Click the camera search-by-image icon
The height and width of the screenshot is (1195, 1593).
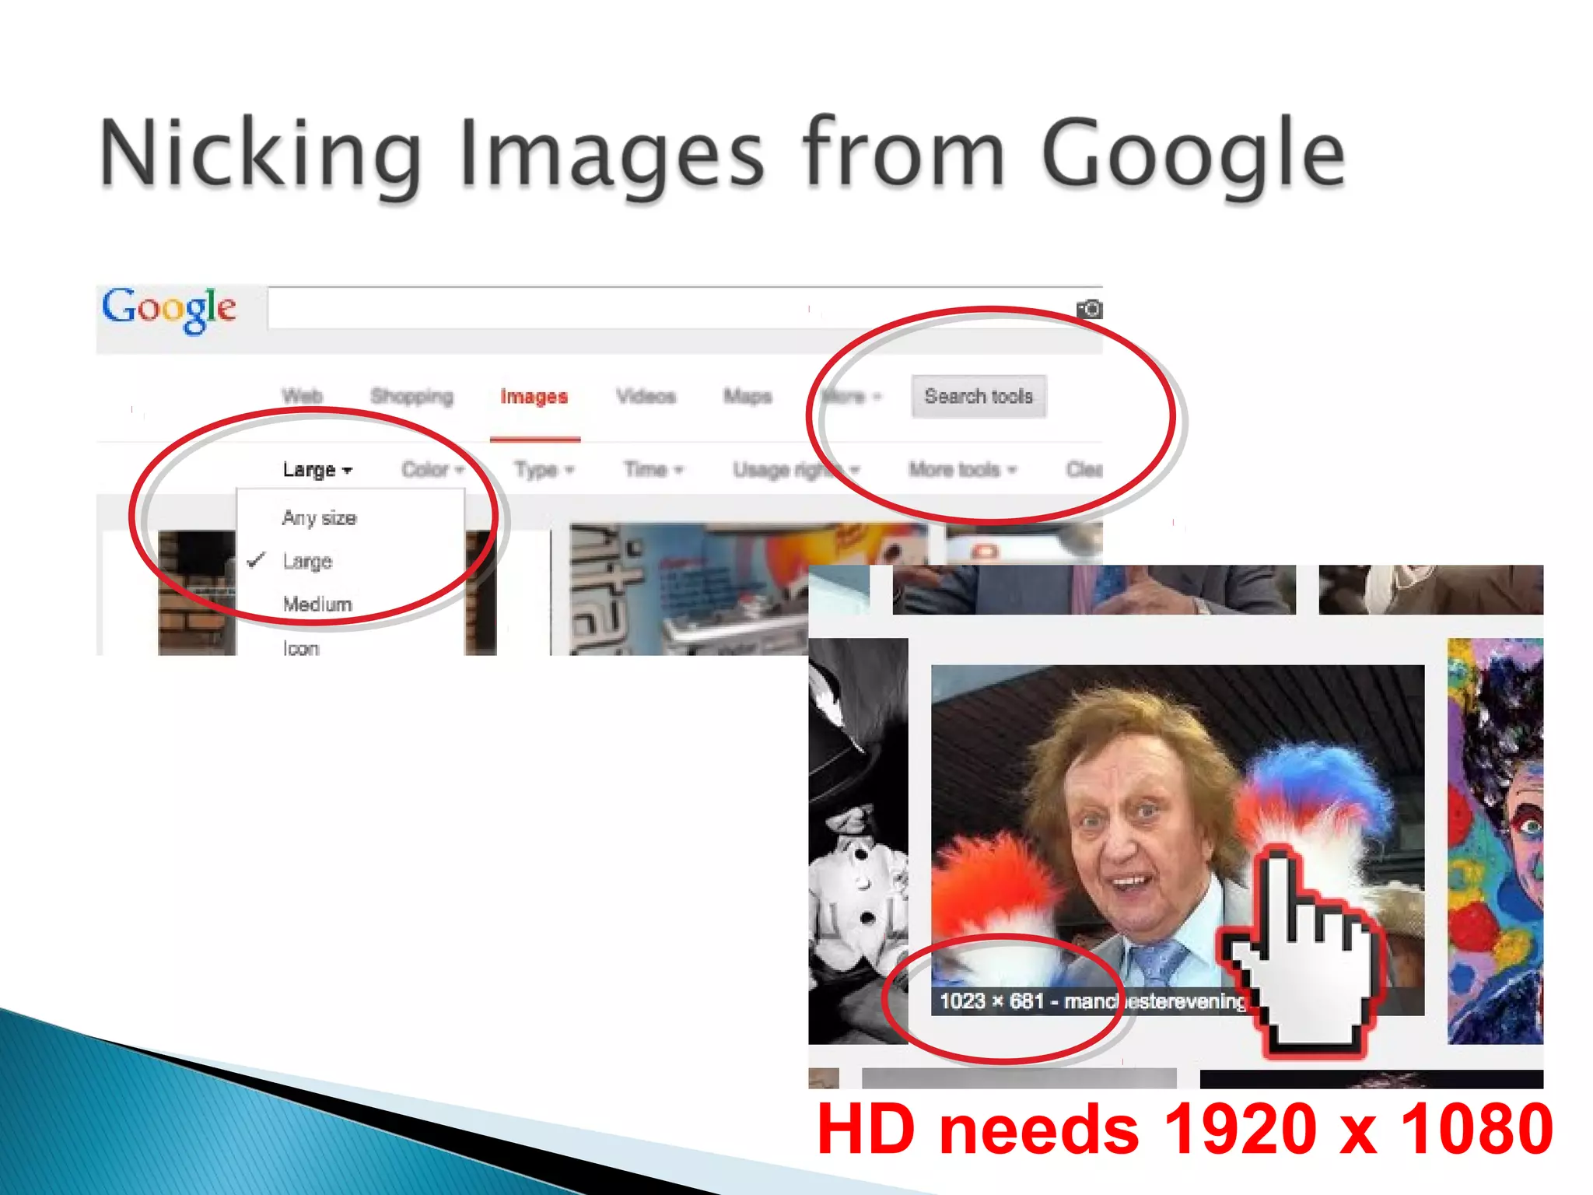point(1089,310)
